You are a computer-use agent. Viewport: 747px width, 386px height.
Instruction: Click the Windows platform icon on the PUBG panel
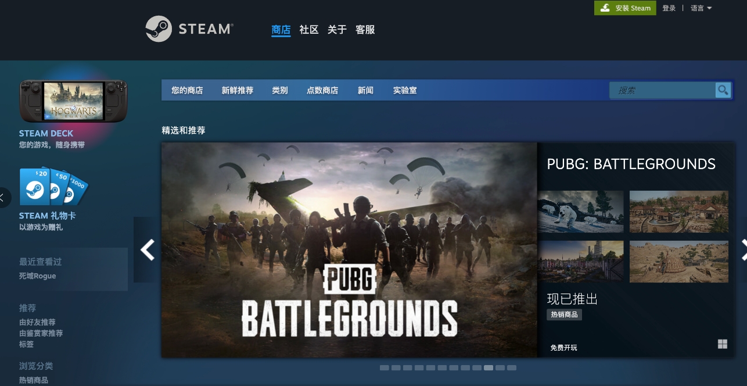722,344
